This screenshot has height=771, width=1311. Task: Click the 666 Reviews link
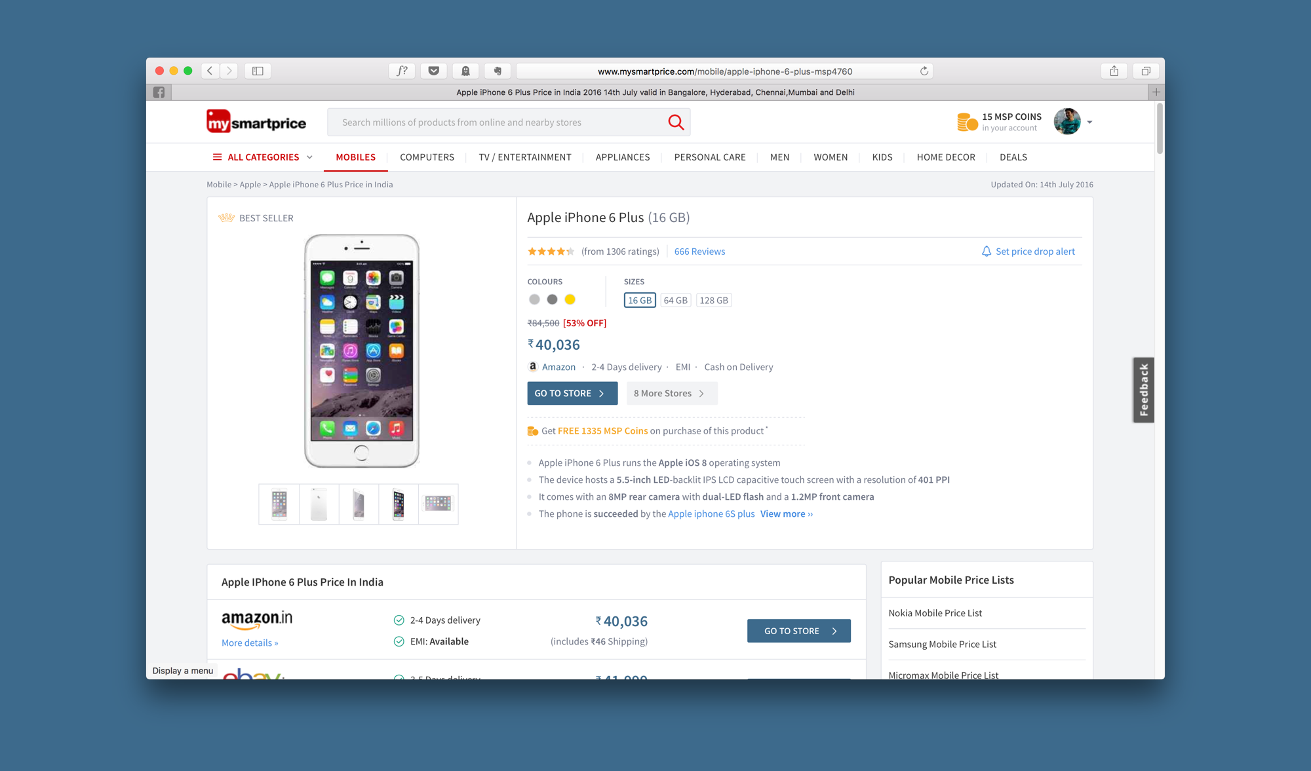coord(699,252)
